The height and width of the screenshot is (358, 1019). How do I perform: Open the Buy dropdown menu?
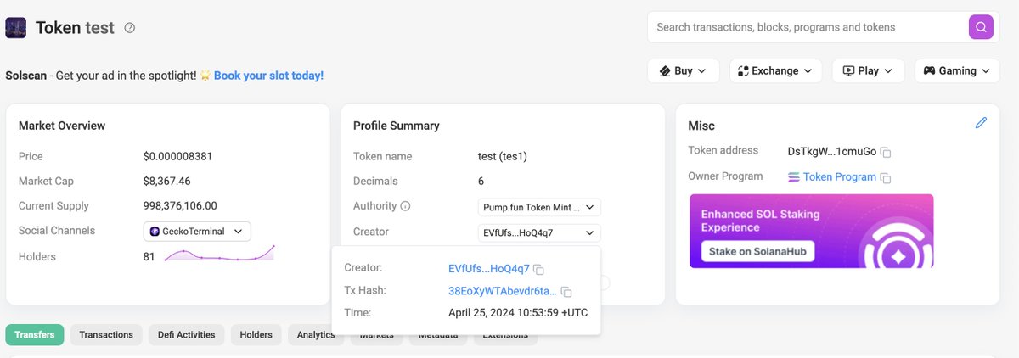(684, 71)
